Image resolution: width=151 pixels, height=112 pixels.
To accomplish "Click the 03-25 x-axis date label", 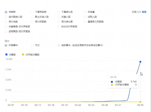I will pos(91,105).
